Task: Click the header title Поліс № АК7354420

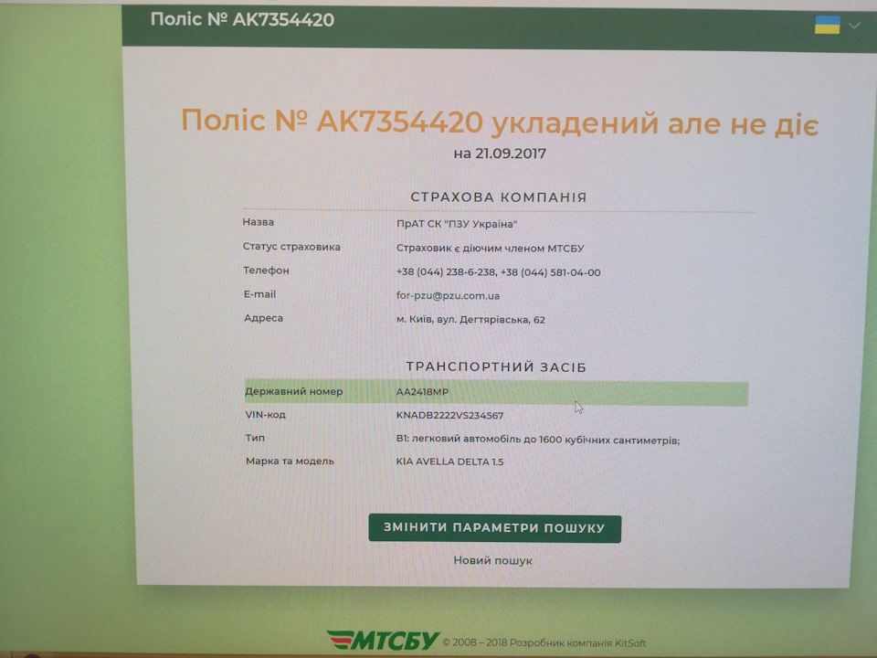Action: [x=242, y=19]
